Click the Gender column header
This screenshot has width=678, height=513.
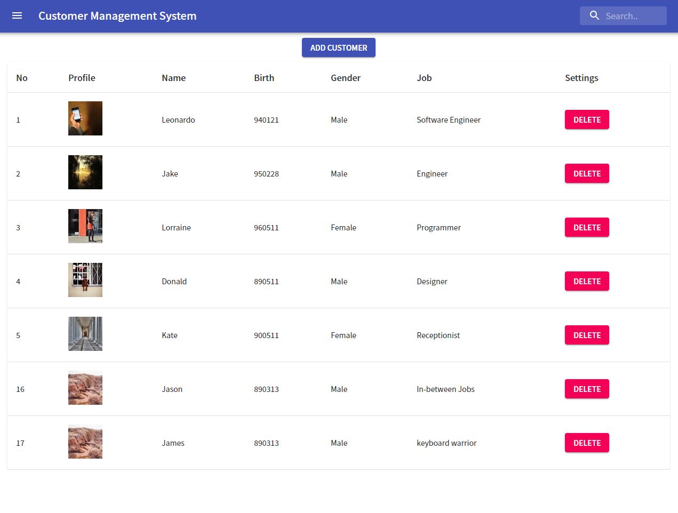346,78
